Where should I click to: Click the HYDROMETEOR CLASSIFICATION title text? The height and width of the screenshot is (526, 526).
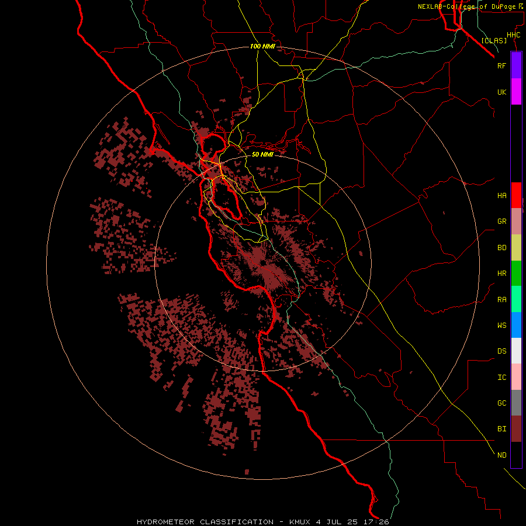[x=205, y=522]
